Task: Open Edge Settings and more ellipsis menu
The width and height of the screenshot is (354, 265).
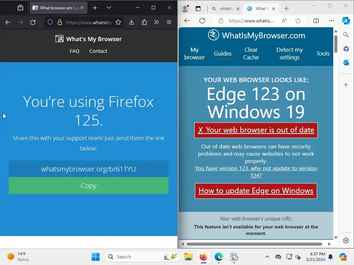Action: (332, 21)
